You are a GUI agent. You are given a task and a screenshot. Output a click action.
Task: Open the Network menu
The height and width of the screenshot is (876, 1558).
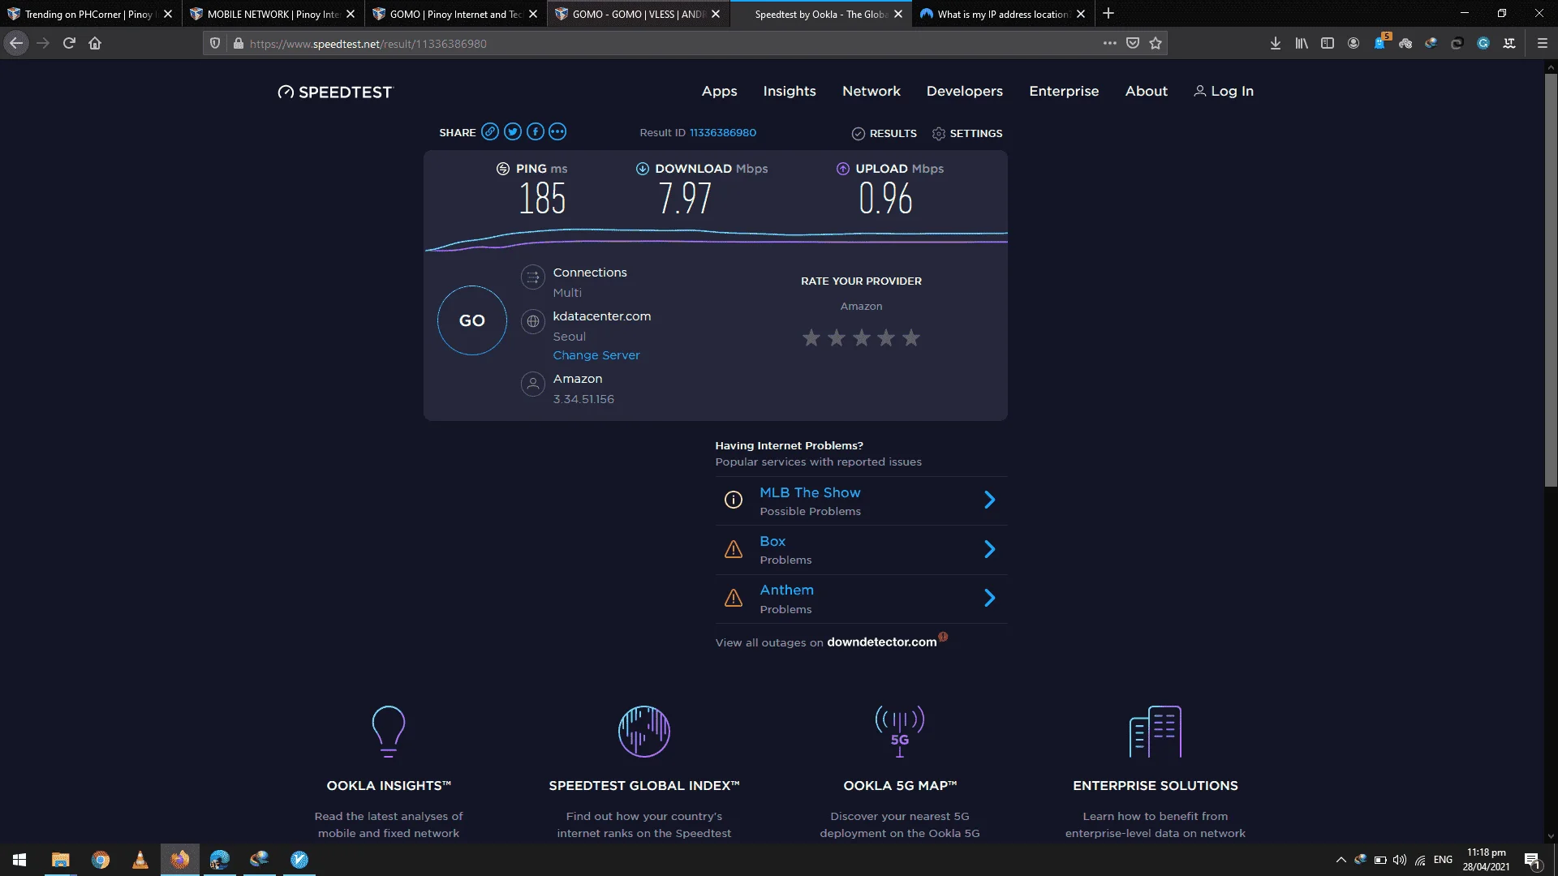tap(871, 91)
